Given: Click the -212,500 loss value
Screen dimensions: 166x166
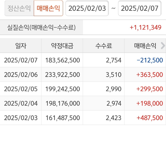Looking at the screenshot, I should pyautogui.click(x=150, y=60).
